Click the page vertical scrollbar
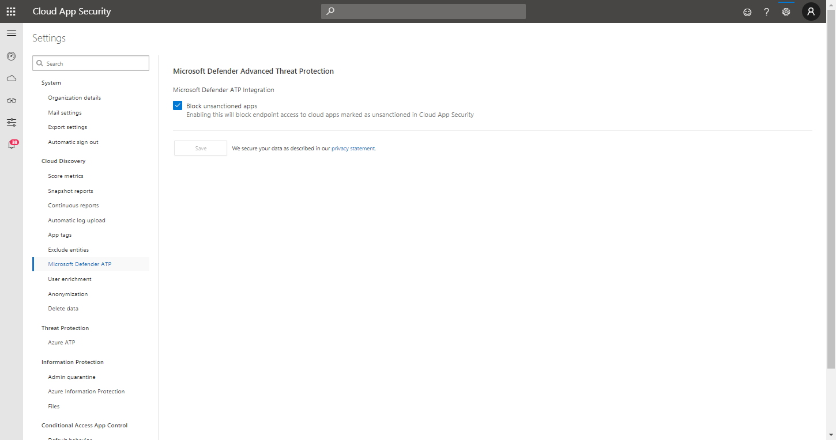 831,189
